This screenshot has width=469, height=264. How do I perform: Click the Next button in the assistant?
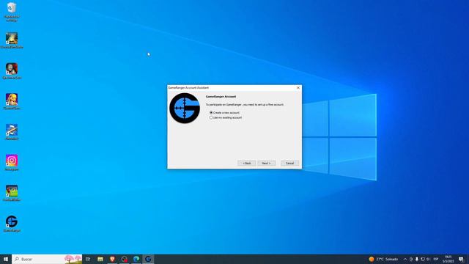[266, 163]
